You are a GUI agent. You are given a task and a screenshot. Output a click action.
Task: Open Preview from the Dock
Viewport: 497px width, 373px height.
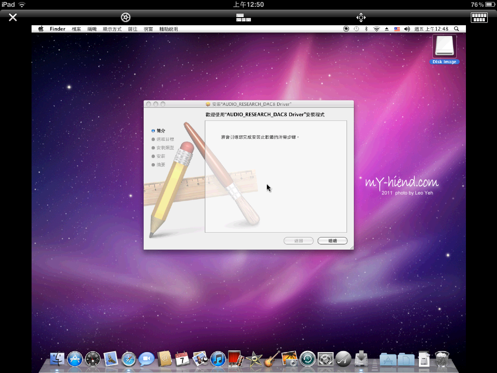pos(200,359)
